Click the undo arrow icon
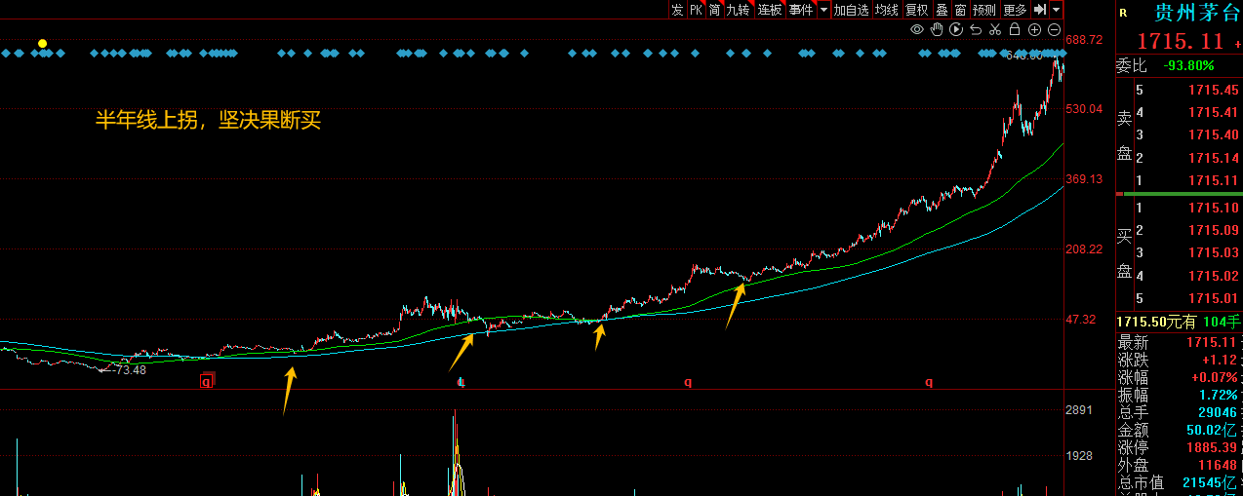 (x=976, y=29)
